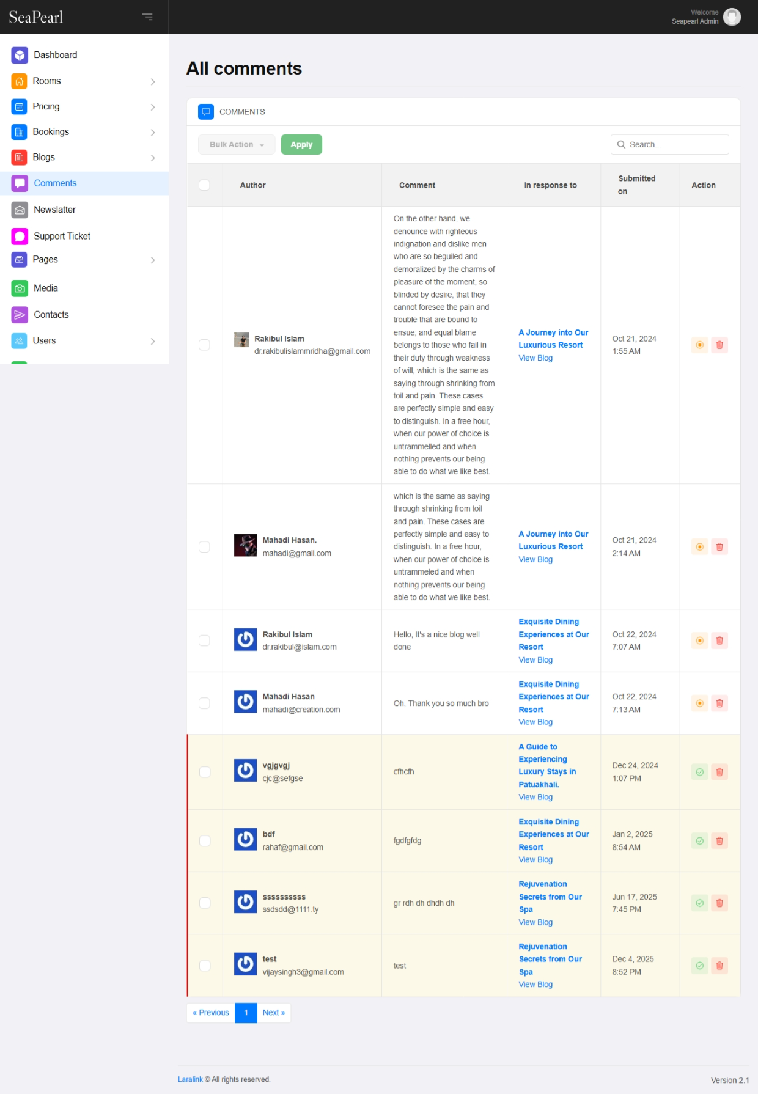Delete the comment from vijaysingh3@gmail.com
This screenshot has height=1094, width=758.
coord(719,966)
